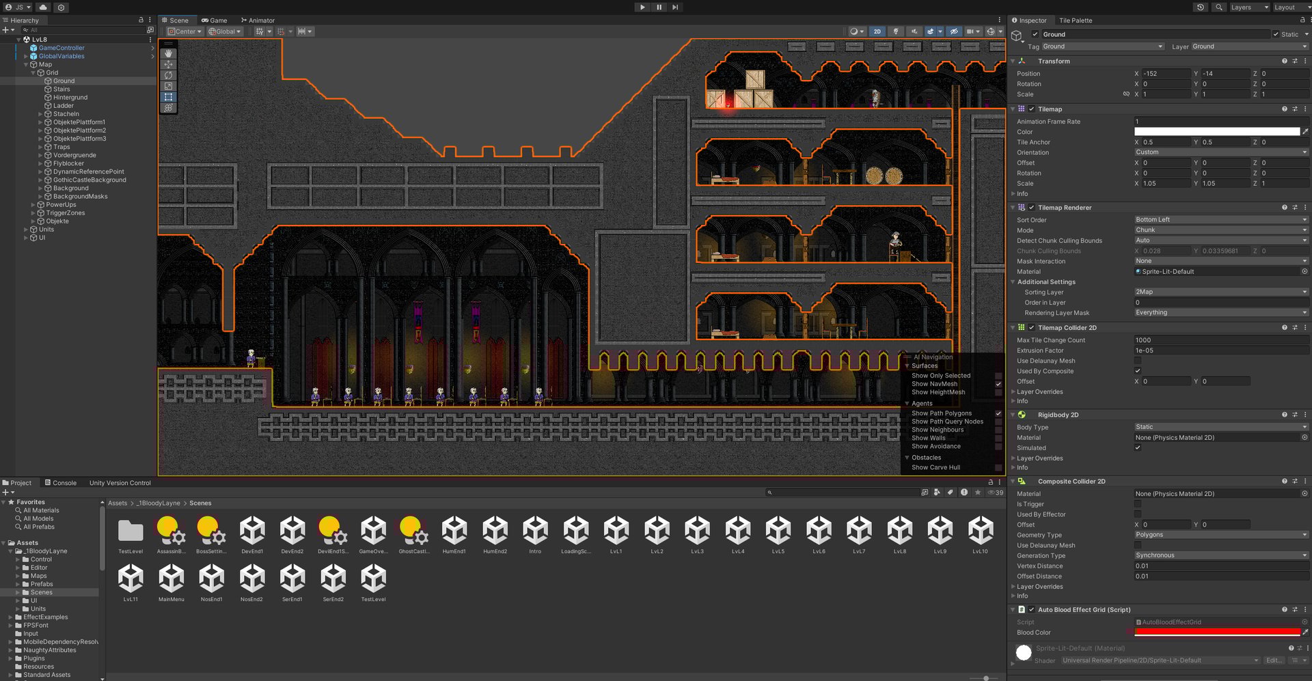Toggle scene lighting with the lightbulb icon
Image resolution: width=1312 pixels, height=681 pixels.
(896, 31)
